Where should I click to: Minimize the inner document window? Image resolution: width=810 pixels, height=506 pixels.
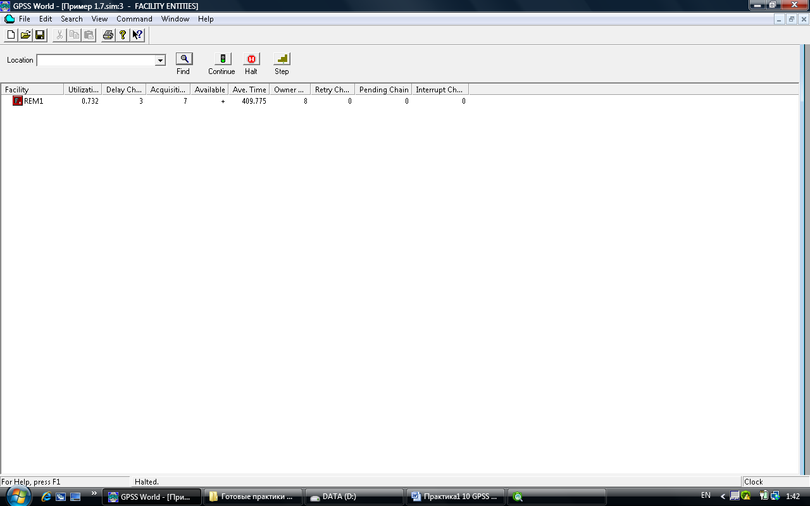[780, 19]
